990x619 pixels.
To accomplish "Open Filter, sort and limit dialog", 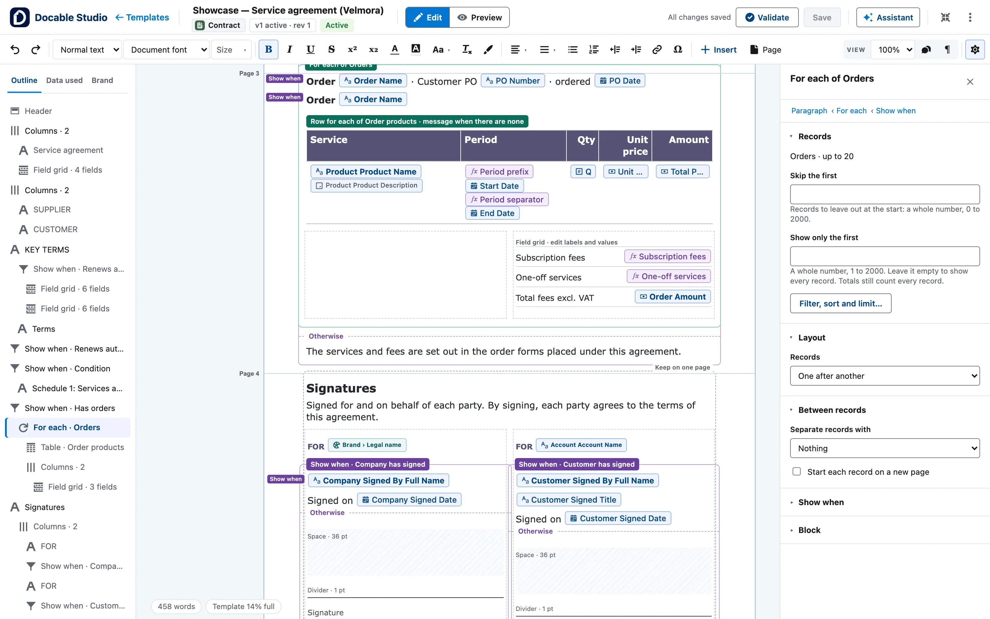I will click(840, 303).
